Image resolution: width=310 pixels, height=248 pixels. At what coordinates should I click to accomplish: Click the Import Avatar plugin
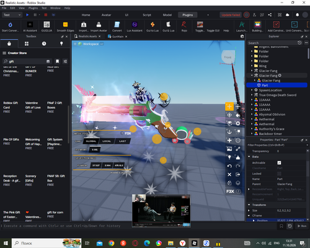(99, 27)
